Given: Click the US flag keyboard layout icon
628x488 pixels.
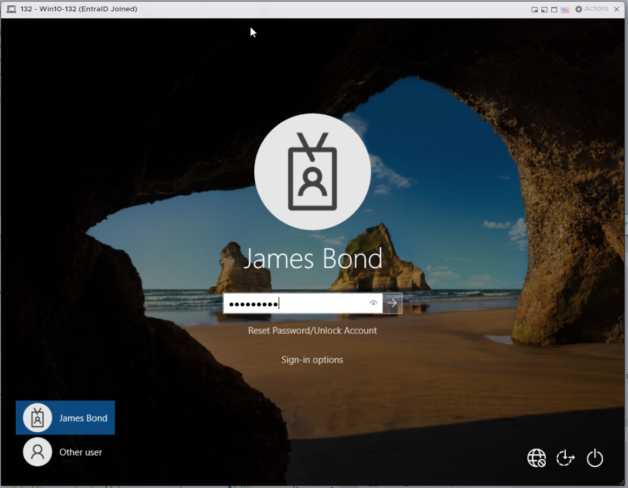Looking at the screenshot, I should (565, 9).
